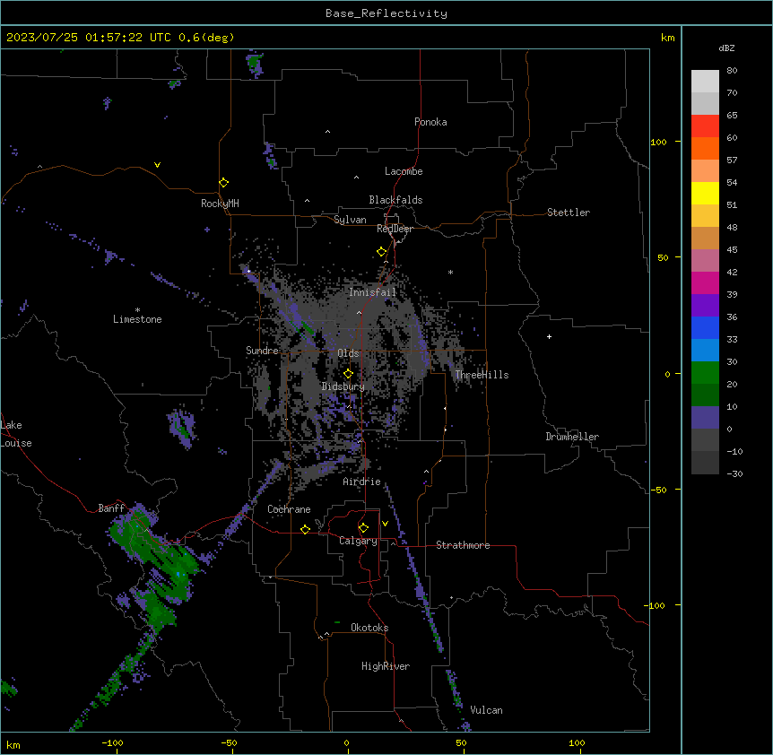This screenshot has width=773, height=755.
Task: Click the 100 km tick on vertical axis
Action: 658,142
